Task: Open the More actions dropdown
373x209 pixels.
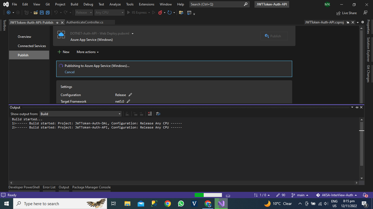Action: [x=87, y=52]
